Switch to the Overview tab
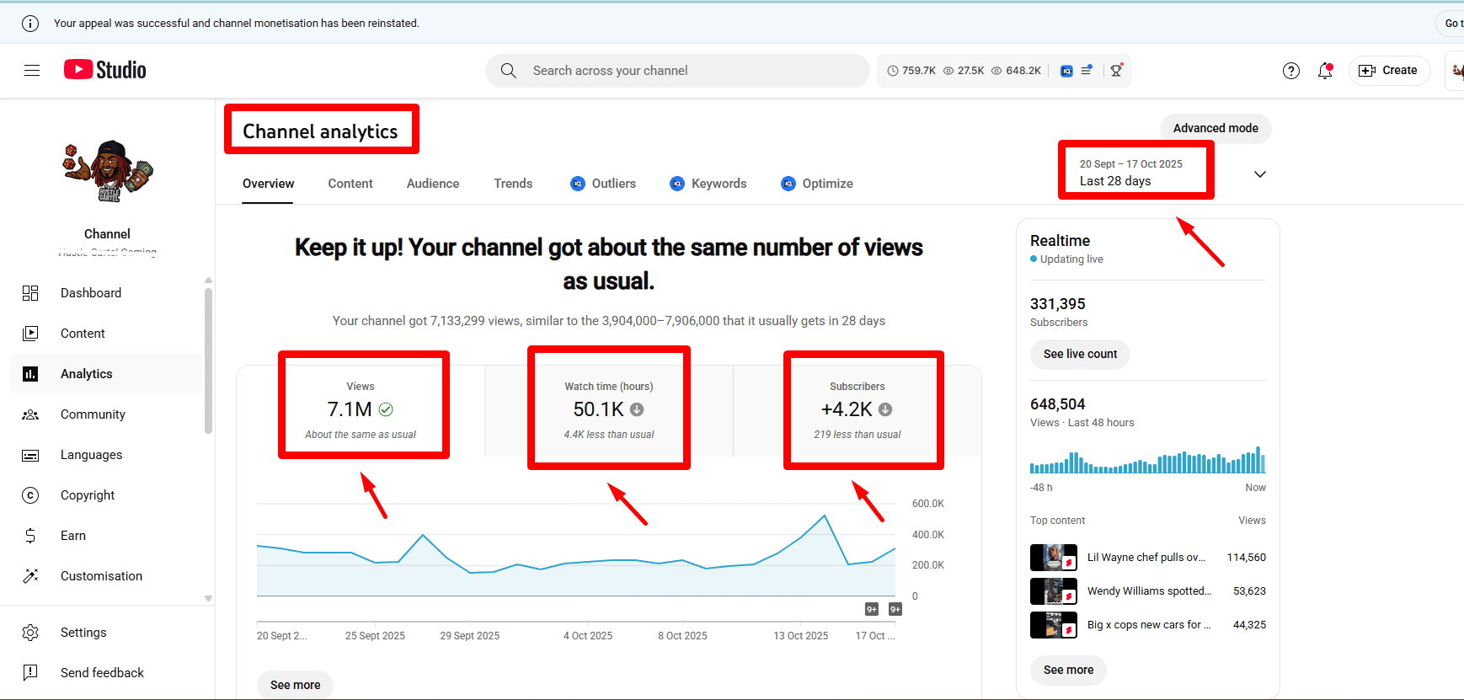Screen dimensions: 1464x700 click(269, 184)
